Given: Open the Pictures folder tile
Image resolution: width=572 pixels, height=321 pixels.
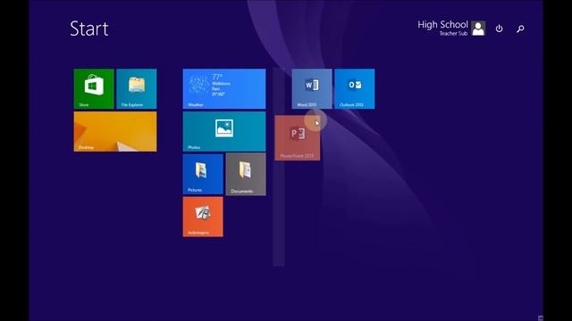Looking at the screenshot, I should coord(203,174).
